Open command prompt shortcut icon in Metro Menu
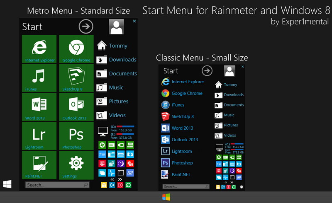332x203 pixels. tap(121, 173)
